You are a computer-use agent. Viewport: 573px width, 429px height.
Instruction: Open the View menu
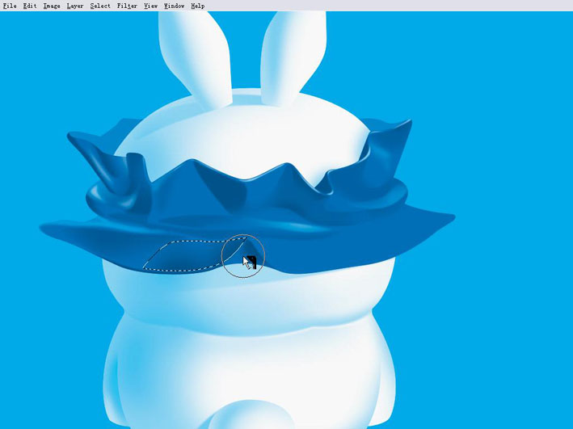tap(150, 6)
